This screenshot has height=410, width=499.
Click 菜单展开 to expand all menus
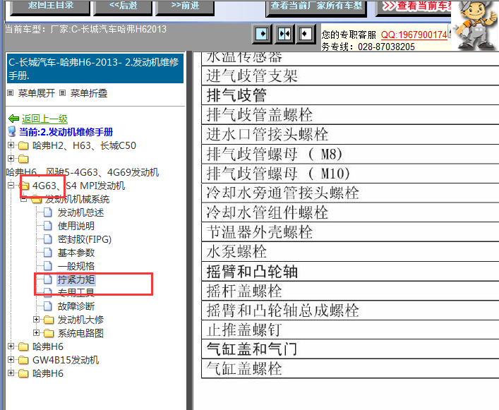pyautogui.click(x=36, y=93)
